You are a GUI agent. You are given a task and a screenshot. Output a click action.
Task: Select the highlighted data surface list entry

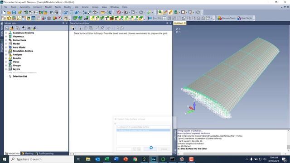click(x=143, y=130)
